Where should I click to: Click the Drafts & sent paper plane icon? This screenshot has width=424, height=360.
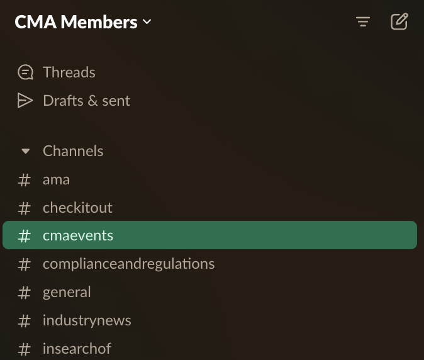[x=25, y=101]
